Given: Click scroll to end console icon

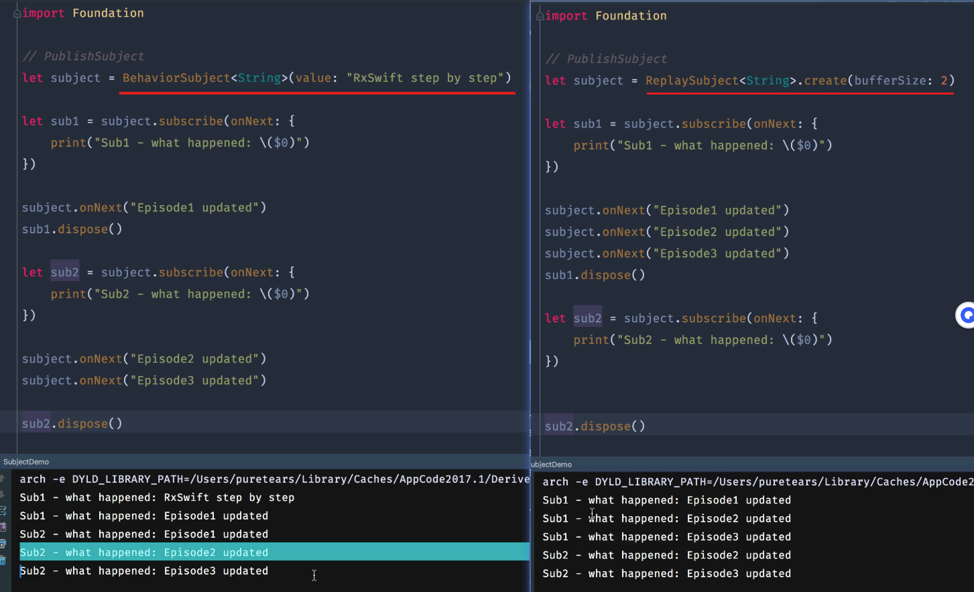Looking at the screenshot, I should pos(3,527).
